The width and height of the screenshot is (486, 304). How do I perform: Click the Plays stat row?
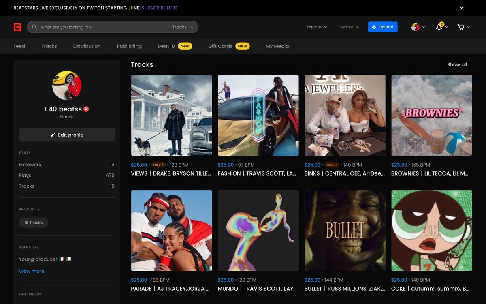click(x=67, y=176)
